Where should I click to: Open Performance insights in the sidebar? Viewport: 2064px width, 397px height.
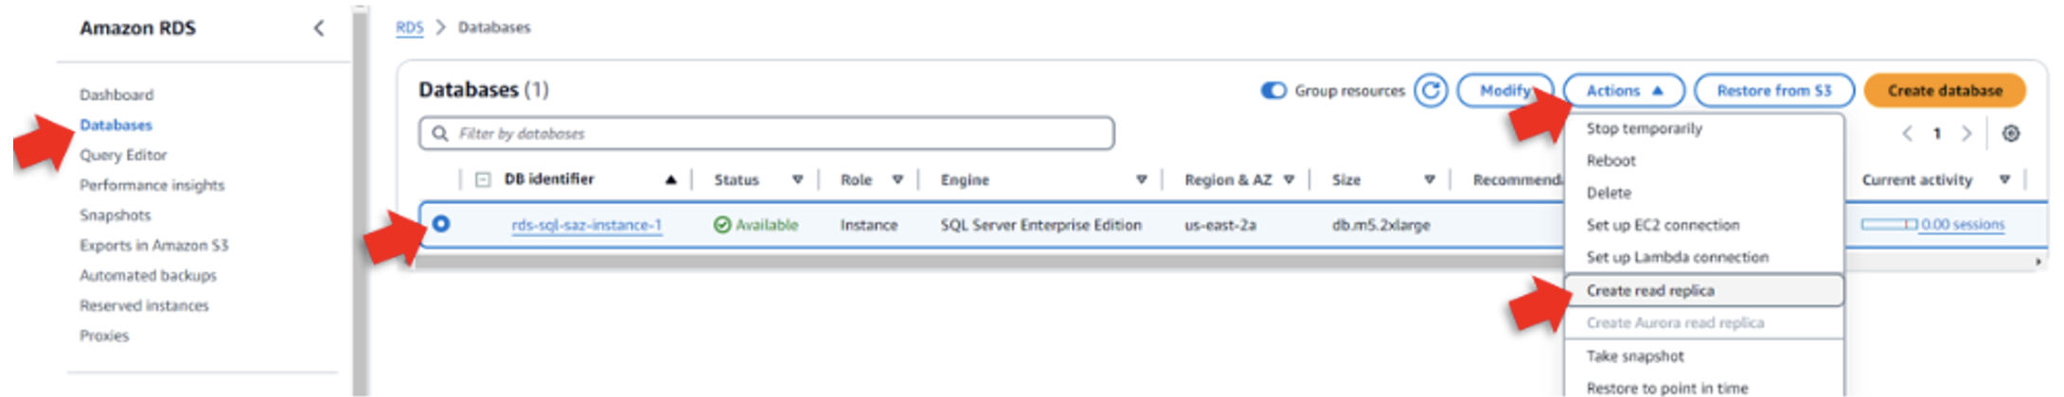click(152, 185)
